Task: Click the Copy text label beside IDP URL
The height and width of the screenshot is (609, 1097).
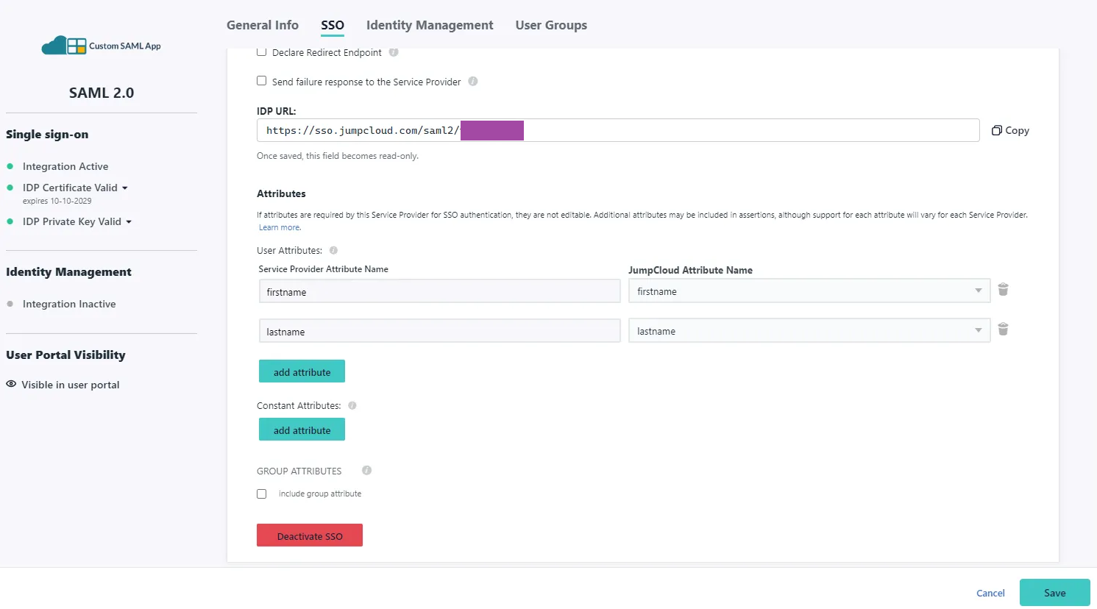Action: (1018, 130)
